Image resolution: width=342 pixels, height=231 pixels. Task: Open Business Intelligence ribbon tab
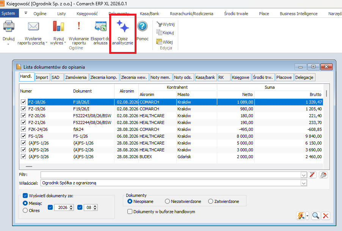[299, 14]
